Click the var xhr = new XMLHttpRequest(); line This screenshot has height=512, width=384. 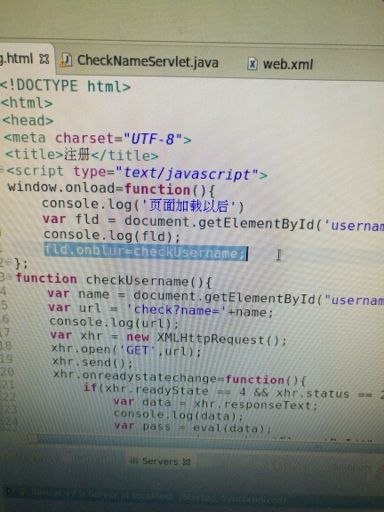pyautogui.click(x=169, y=338)
